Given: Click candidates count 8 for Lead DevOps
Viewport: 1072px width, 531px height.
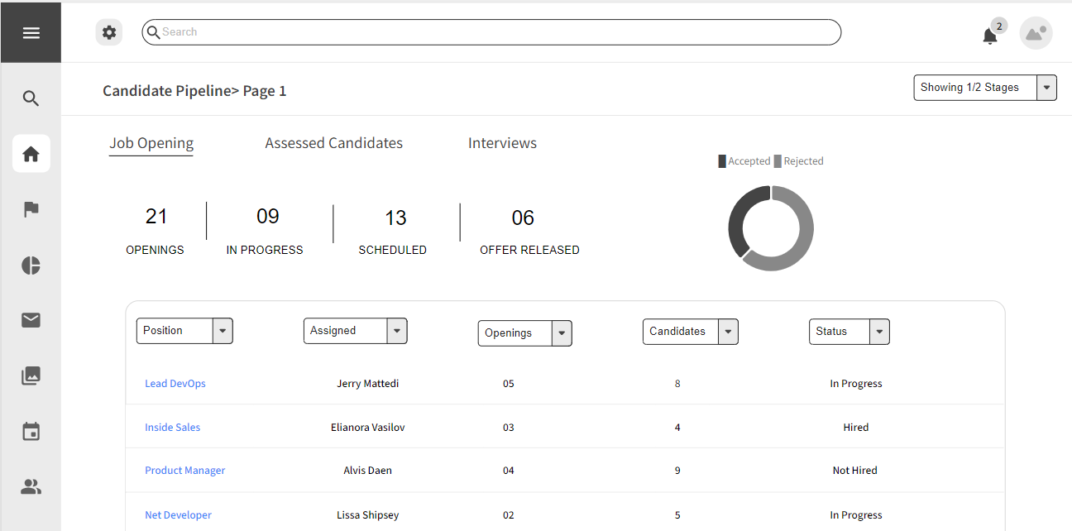Looking at the screenshot, I should [x=677, y=384].
